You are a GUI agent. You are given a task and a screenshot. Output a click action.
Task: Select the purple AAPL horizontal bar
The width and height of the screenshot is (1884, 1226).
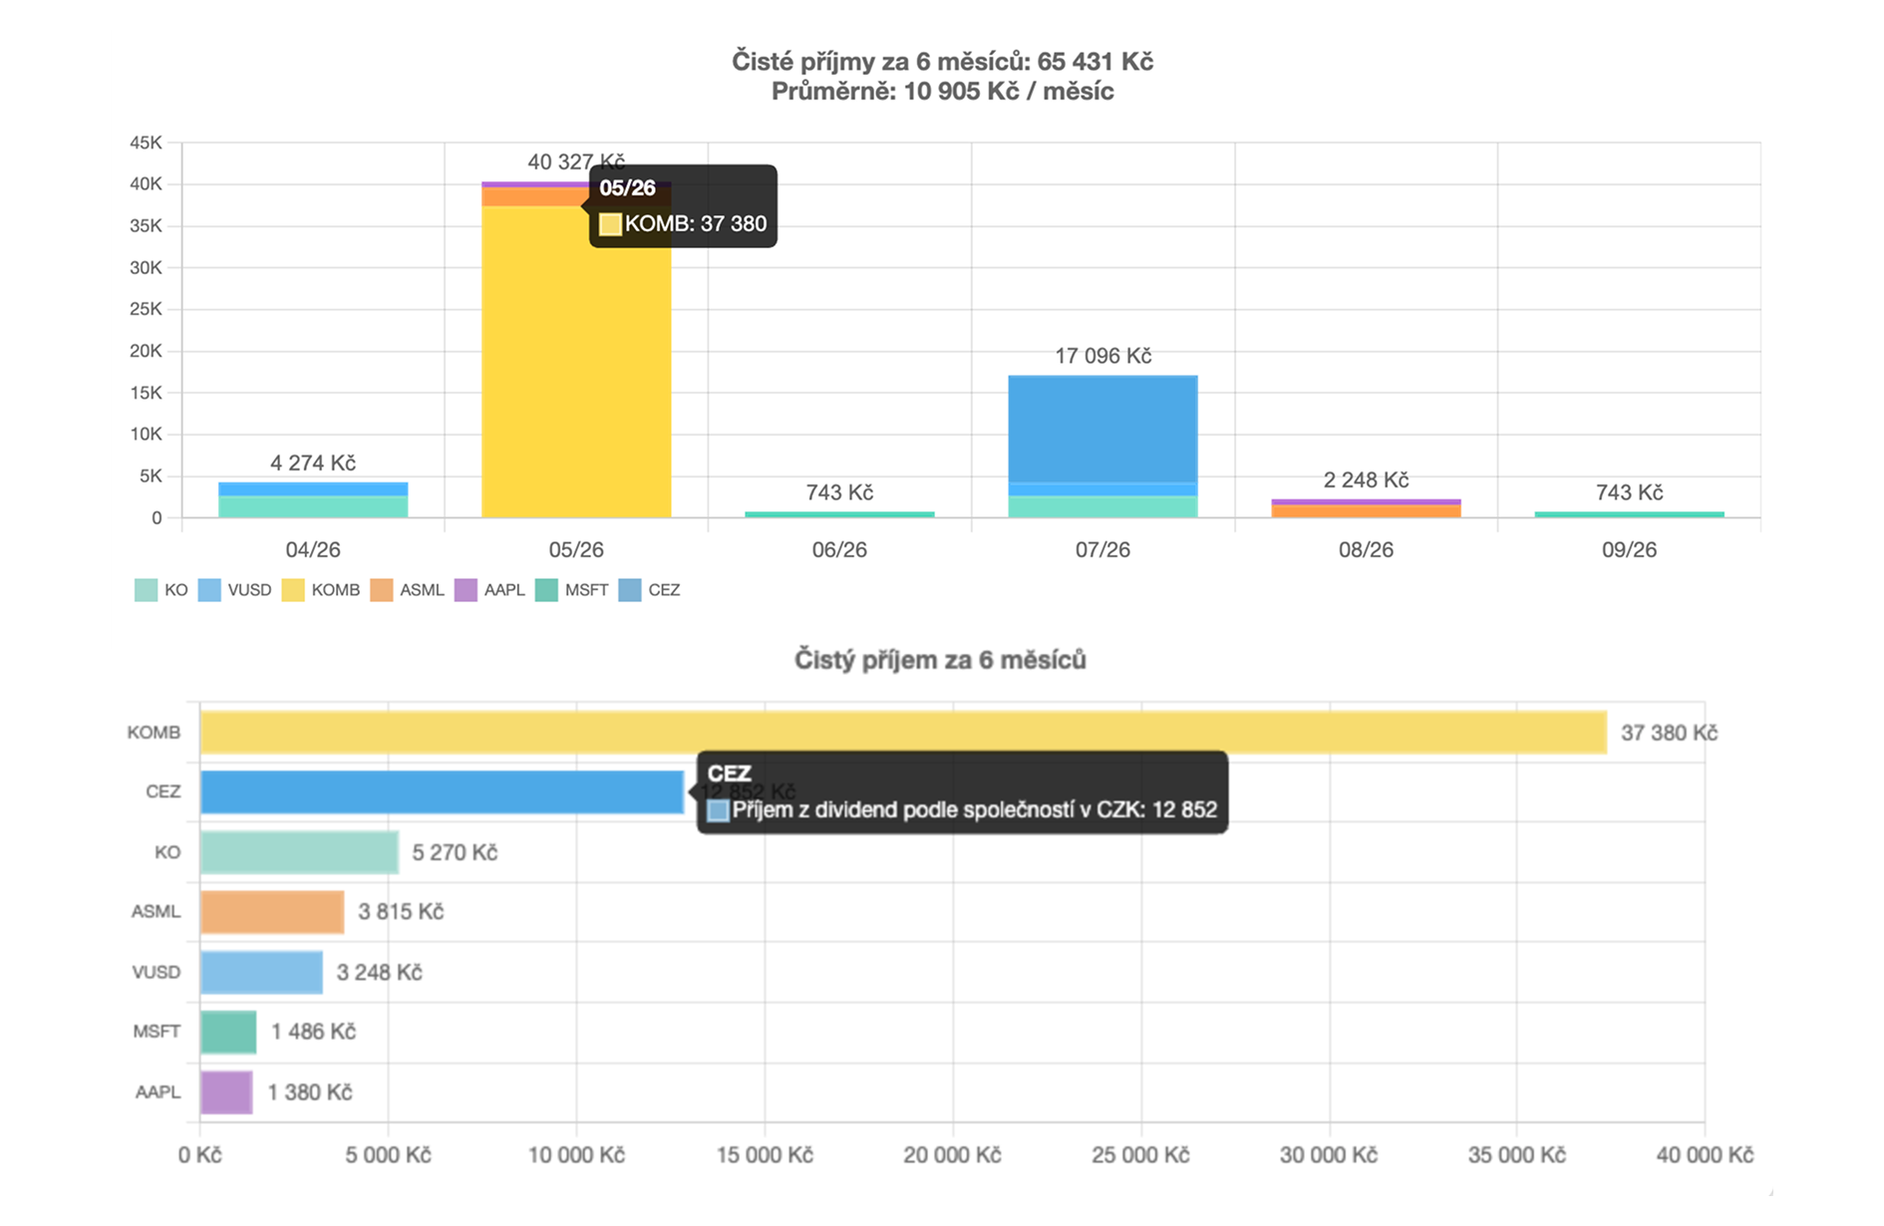click(226, 1092)
